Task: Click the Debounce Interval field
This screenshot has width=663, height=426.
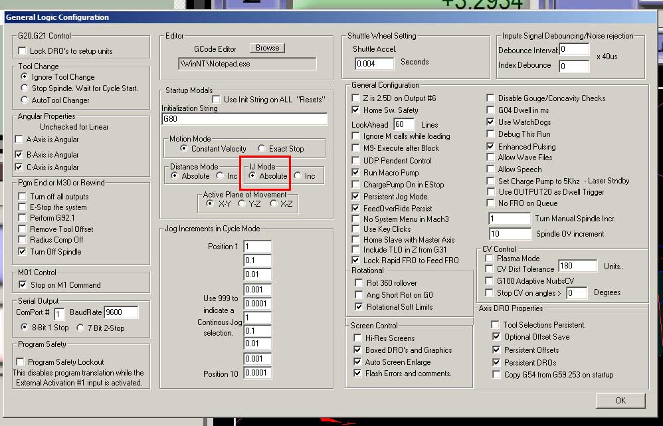Action: pyautogui.click(x=573, y=50)
